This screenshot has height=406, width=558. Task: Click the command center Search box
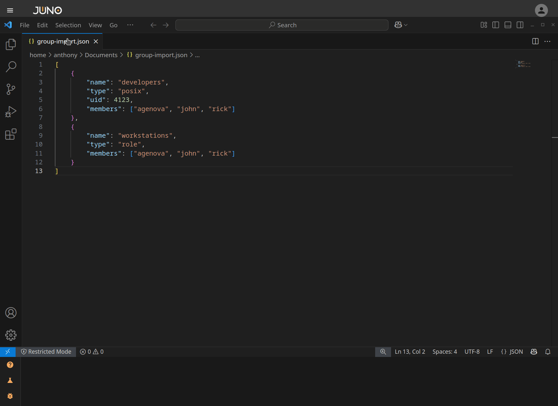click(282, 25)
